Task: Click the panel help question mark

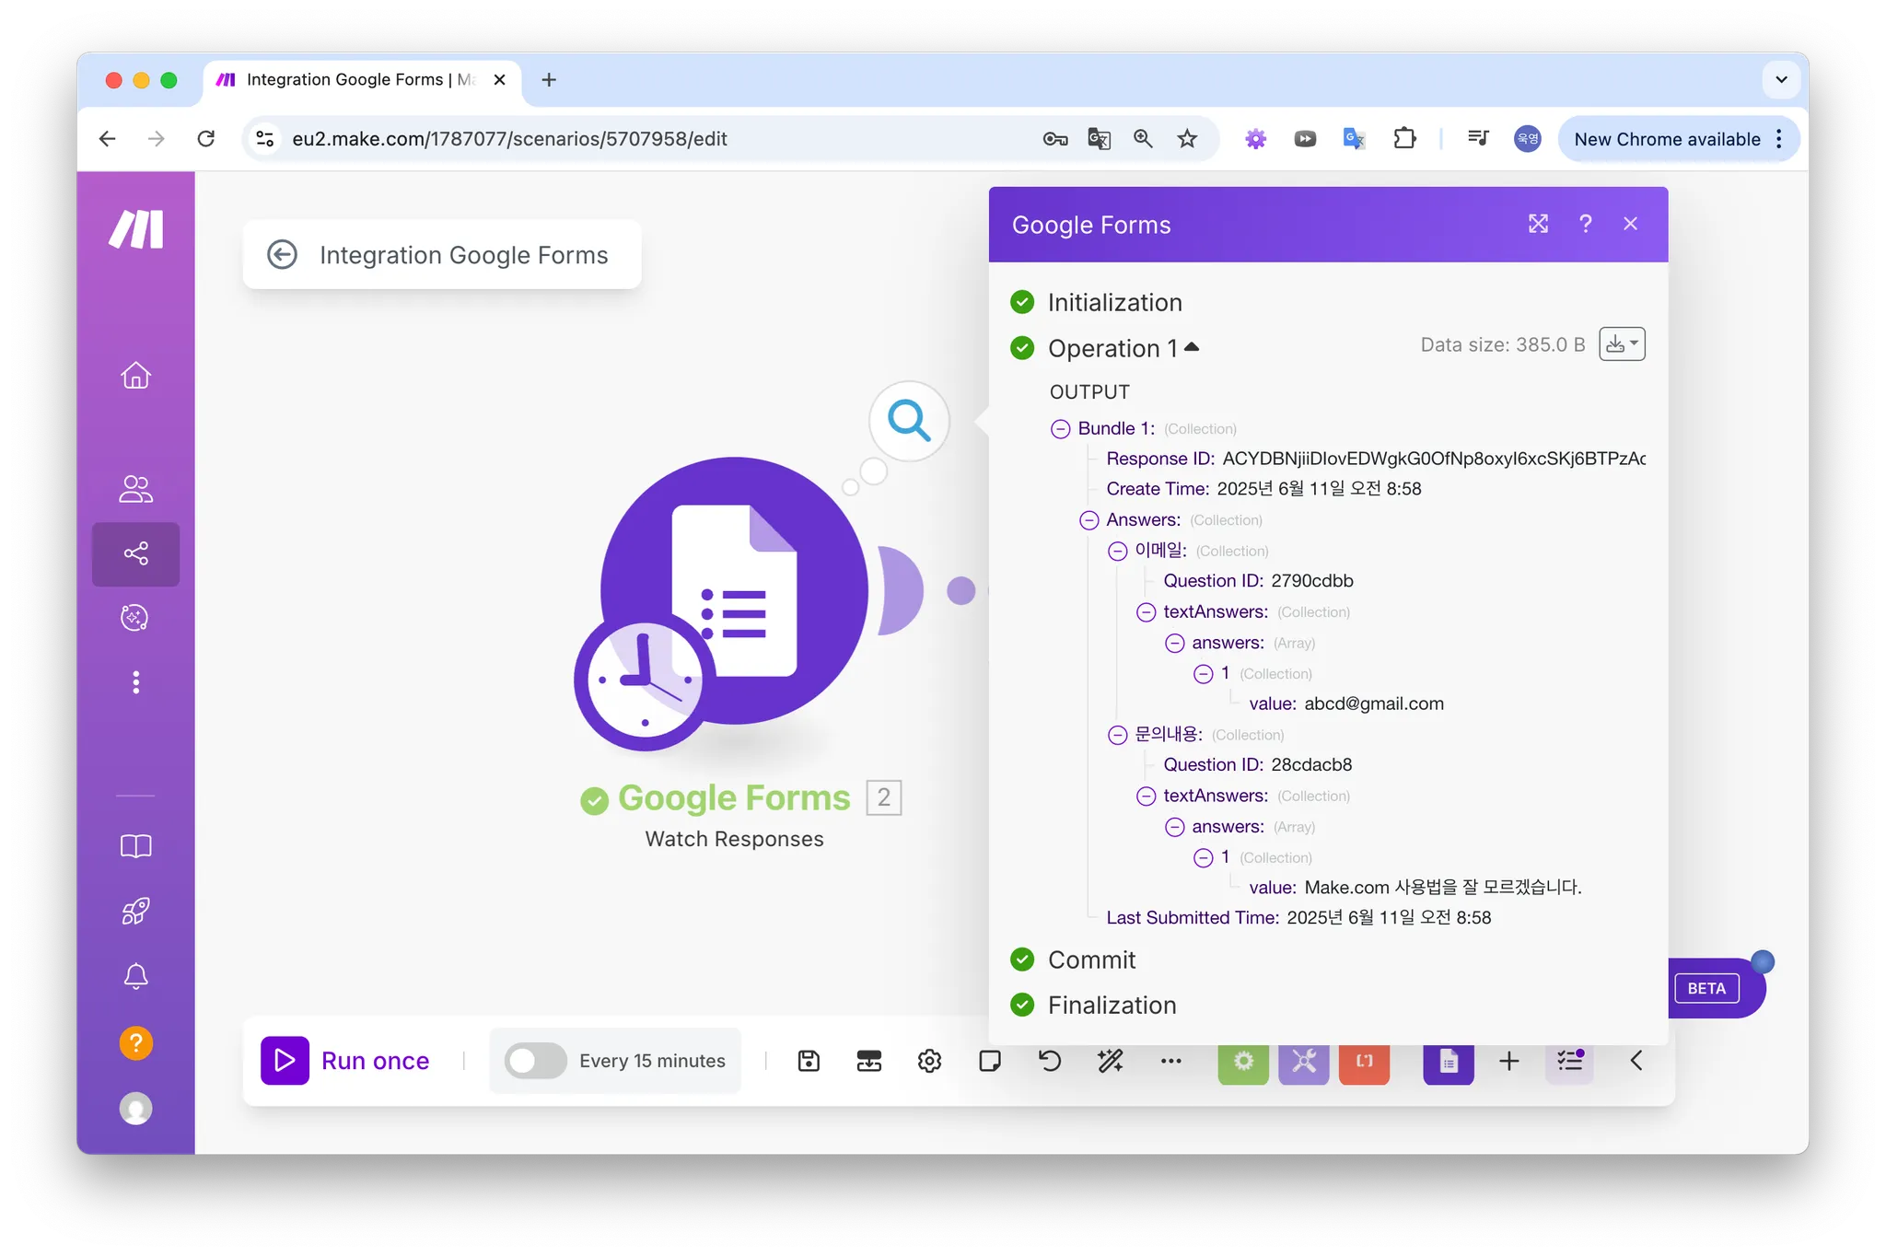Action: (1585, 224)
